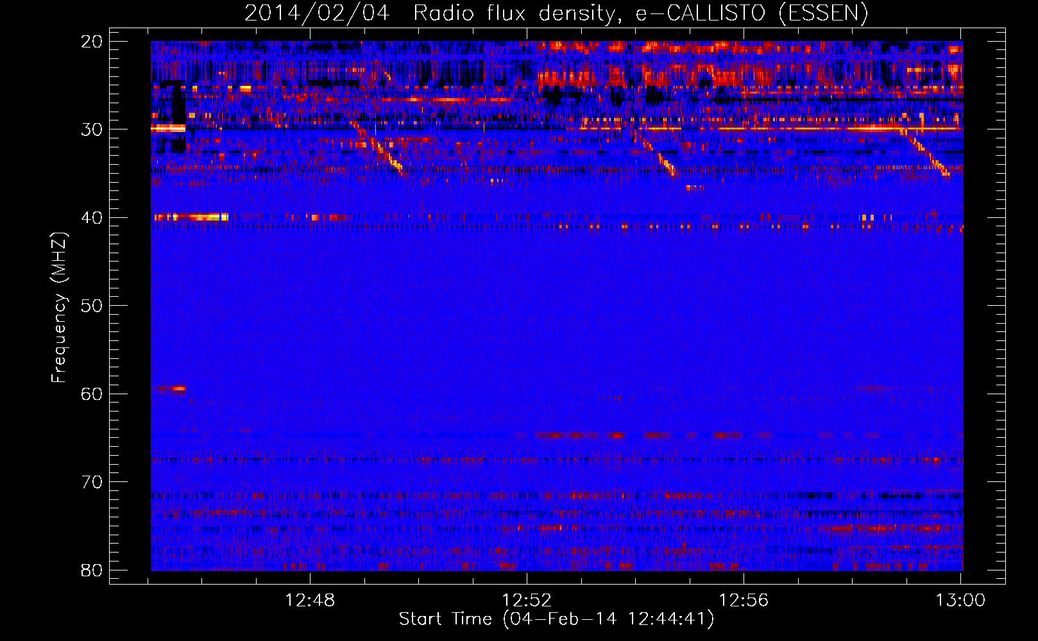This screenshot has width=1038, height=641.
Task: Click the date "2014/02/04" in the title
Action: [317, 13]
